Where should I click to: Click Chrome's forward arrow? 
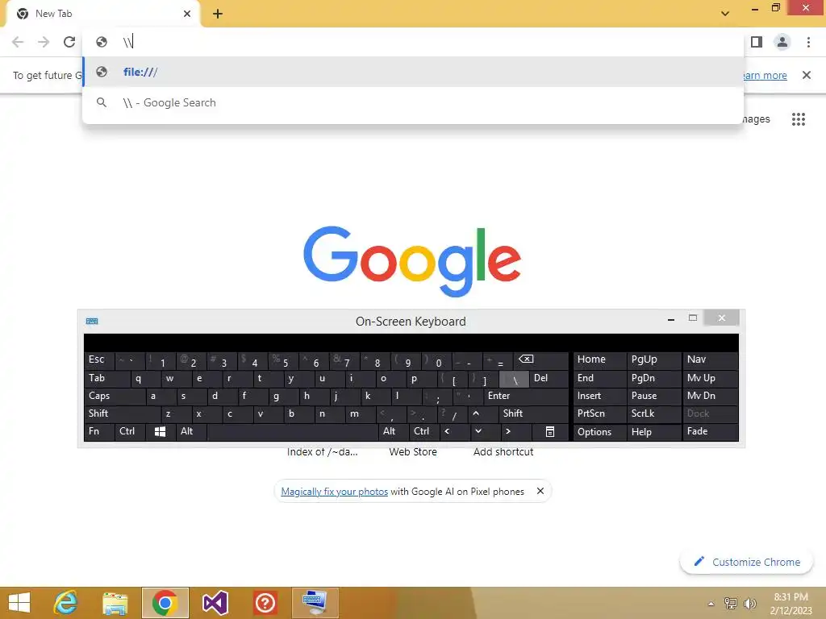point(44,42)
